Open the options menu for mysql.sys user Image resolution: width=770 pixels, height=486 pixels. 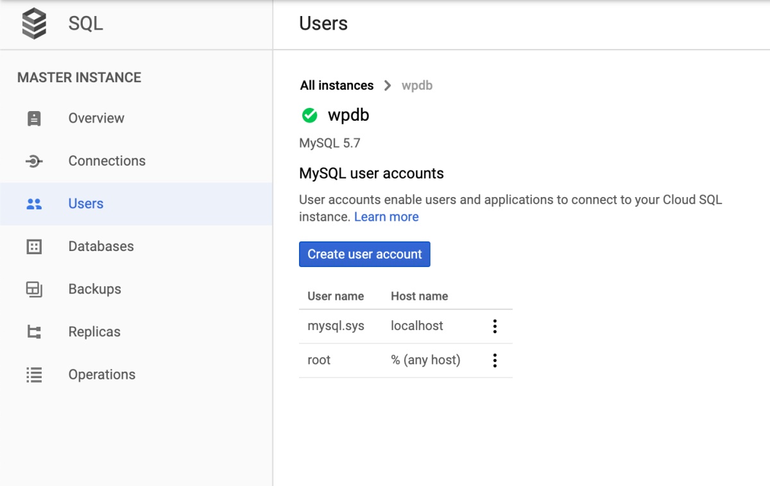pos(494,326)
